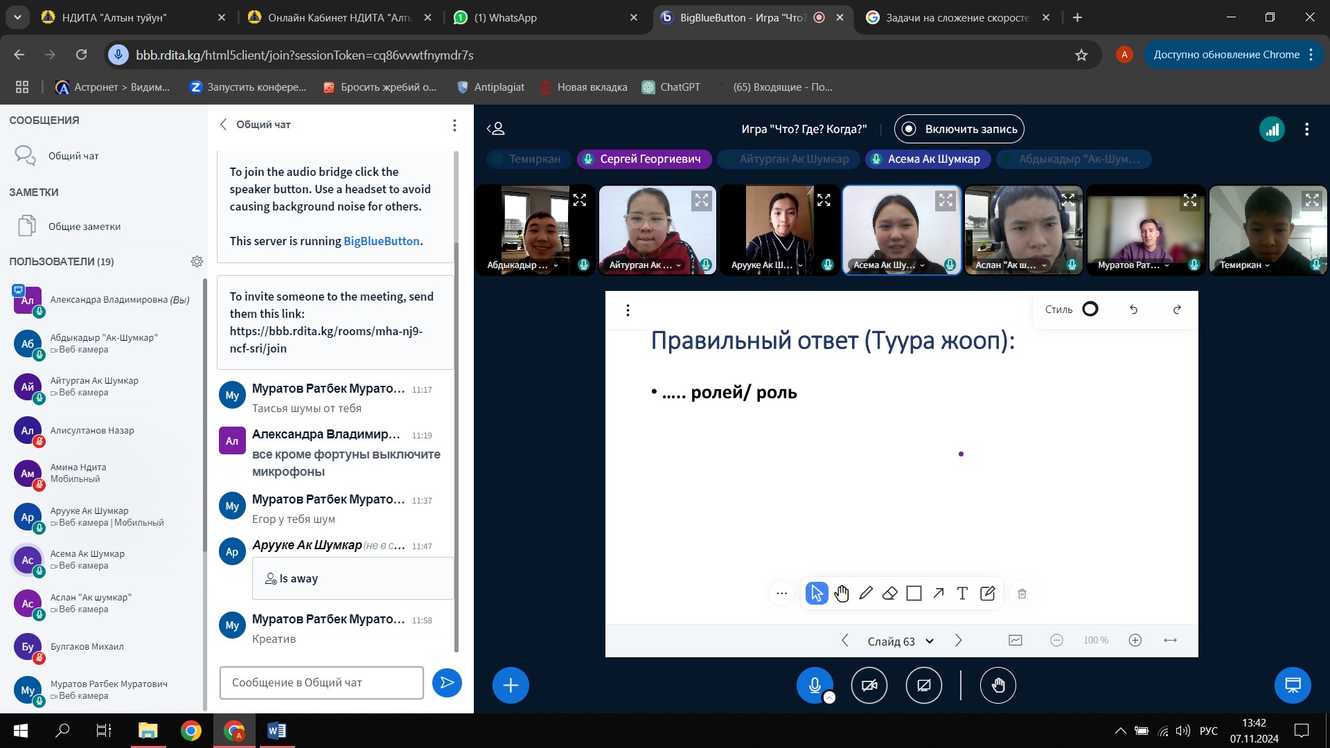The width and height of the screenshot is (1330, 748).
Task: Send chat message with arrow button
Action: pyautogui.click(x=447, y=683)
